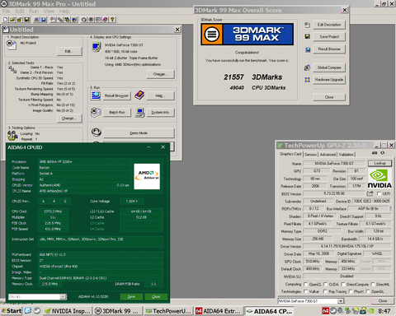Switch to the Validation tab in GPU-Z
Image resolution: width=396 pixels, height=316 pixels.
click(346, 155)
